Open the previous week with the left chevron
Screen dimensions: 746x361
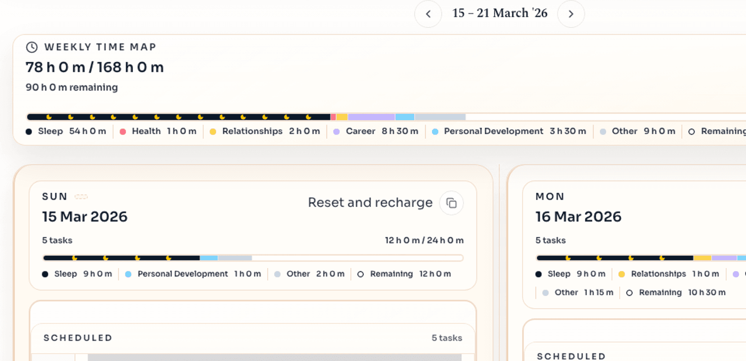pyautogui.click(x=428, y=14)
